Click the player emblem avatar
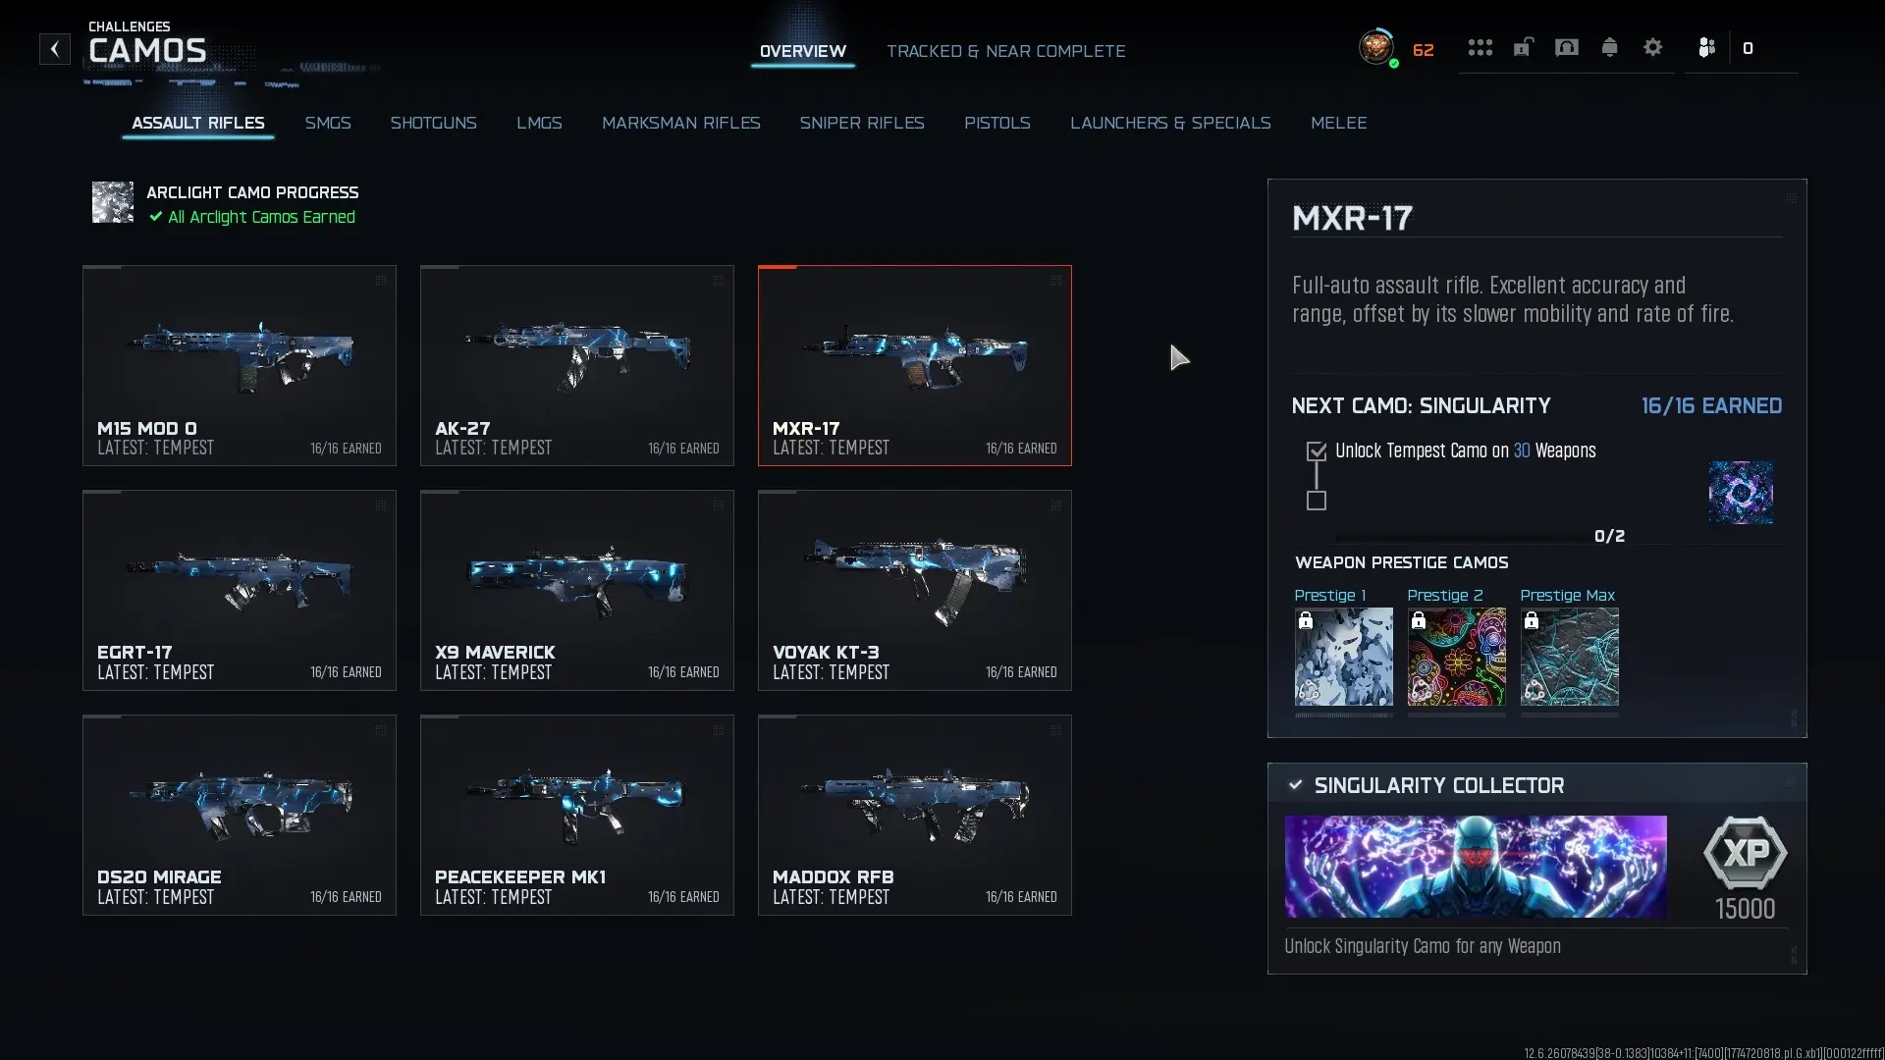 point(1376,47)
